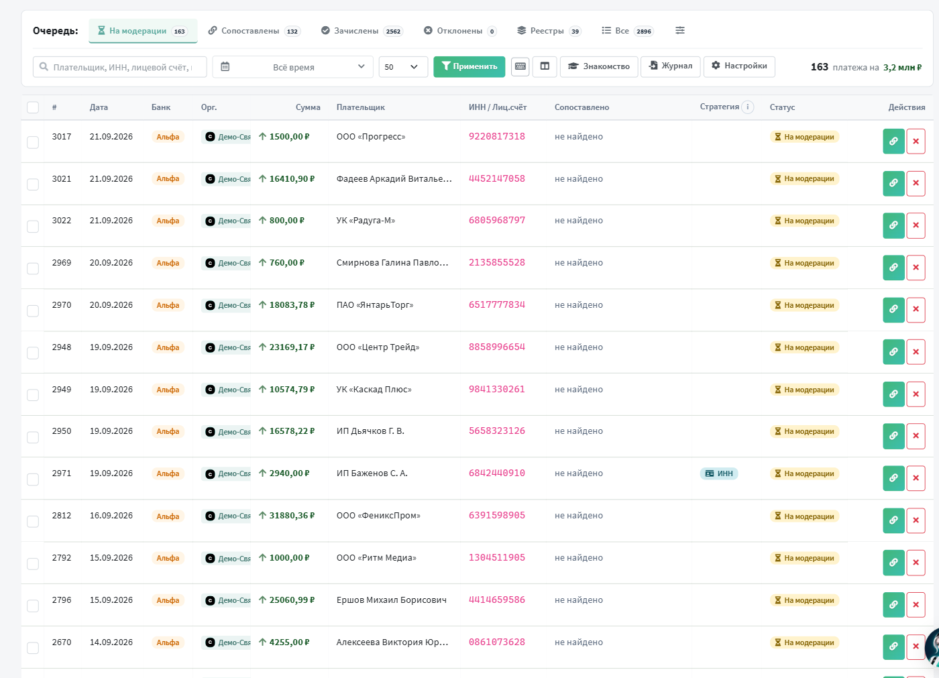Click the Дата column header

pos(99,107)
